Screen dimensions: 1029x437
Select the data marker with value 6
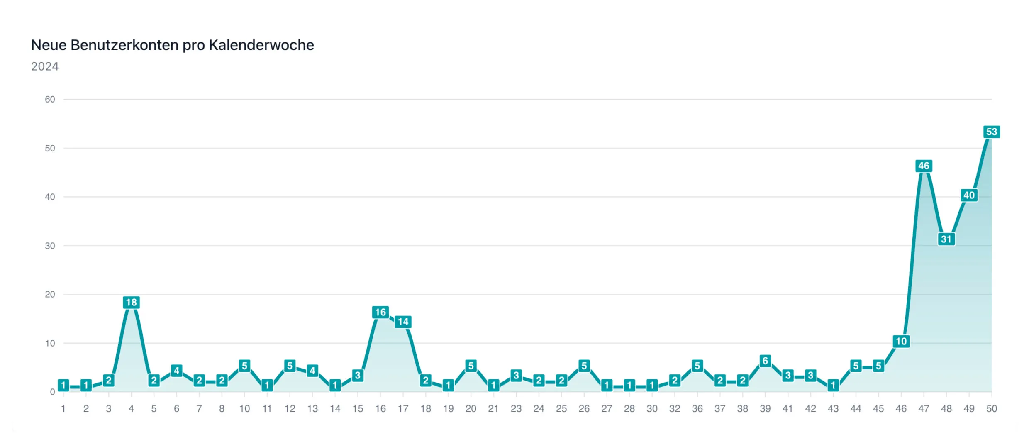coord(765,361)
